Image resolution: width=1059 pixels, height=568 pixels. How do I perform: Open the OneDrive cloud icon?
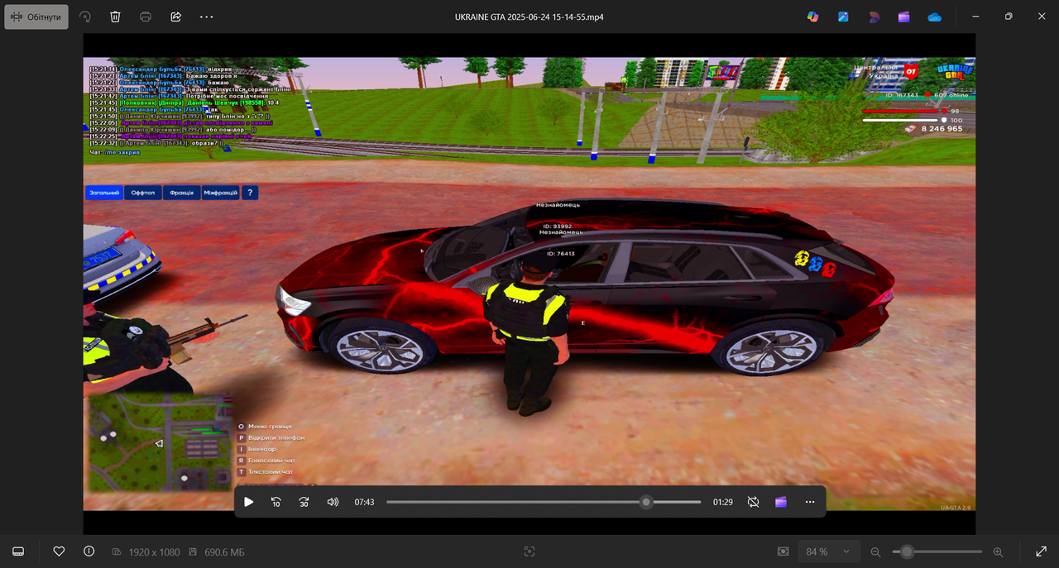tap(935, 17)
